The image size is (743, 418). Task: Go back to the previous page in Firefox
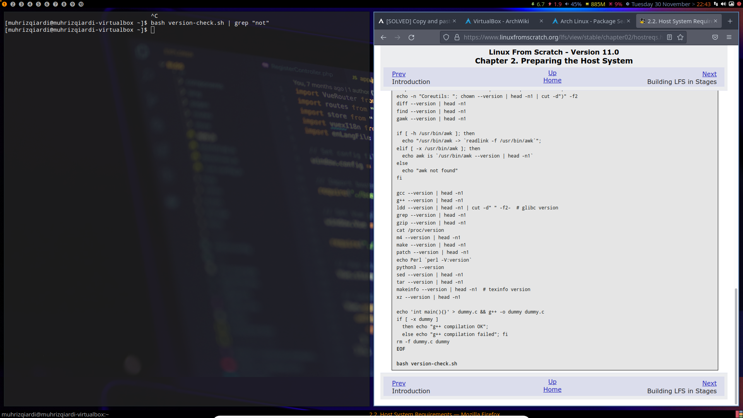click(x=383, y=37)
